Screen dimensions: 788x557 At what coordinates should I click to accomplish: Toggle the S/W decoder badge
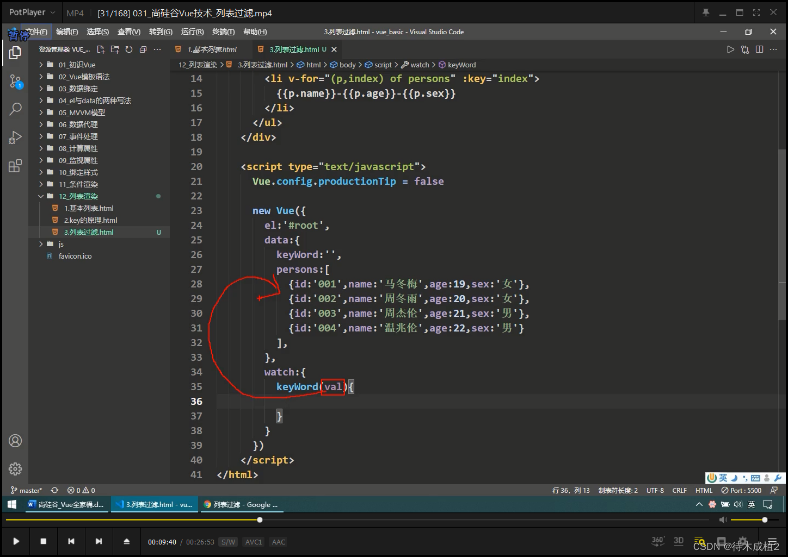[229, 542]
